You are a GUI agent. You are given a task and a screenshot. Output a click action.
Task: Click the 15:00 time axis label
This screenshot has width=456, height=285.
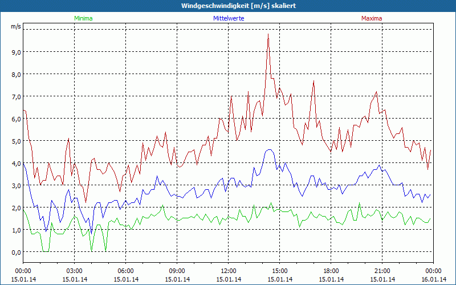click(x=280, y=271)
